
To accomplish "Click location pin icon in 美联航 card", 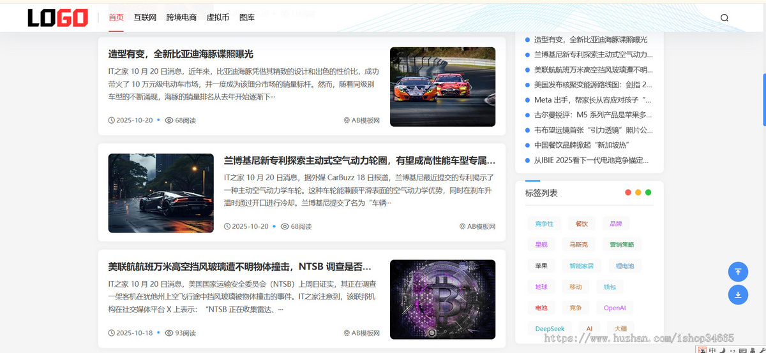I will coord(347,333).
